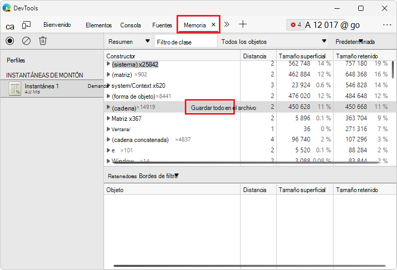Click the Objeto column header in retainers
Screen dimensions: 397x270
pyautogui.click(x=172, y=189)
